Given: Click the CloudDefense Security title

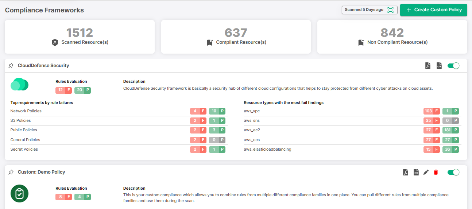Looking at the screenshot, I should 43,66.
